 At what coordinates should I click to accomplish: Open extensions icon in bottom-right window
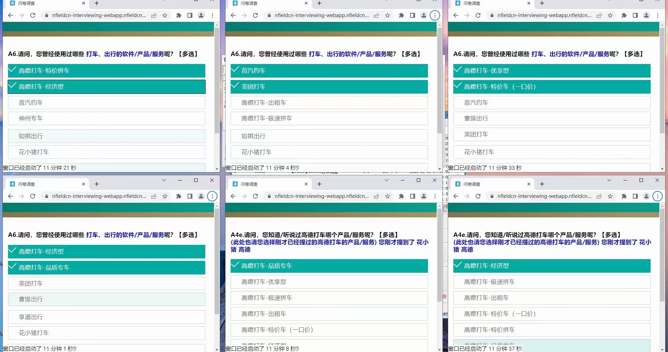pyautogui.click(x=624, y=196)
